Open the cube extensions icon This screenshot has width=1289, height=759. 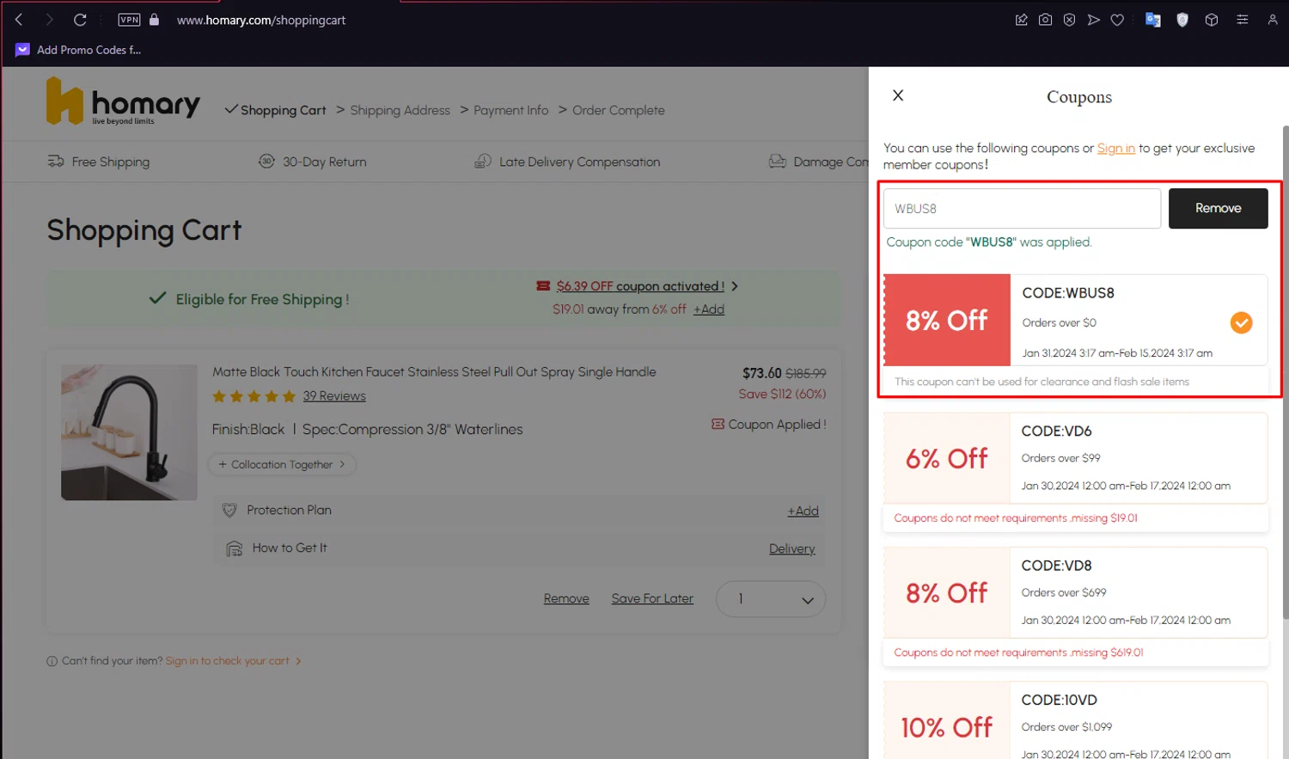point(1212,20)
